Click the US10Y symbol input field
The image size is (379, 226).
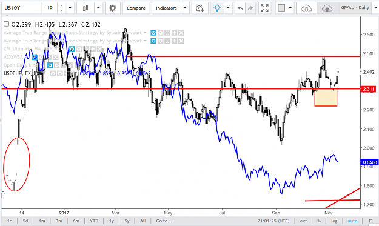click(x=21, y=8)
